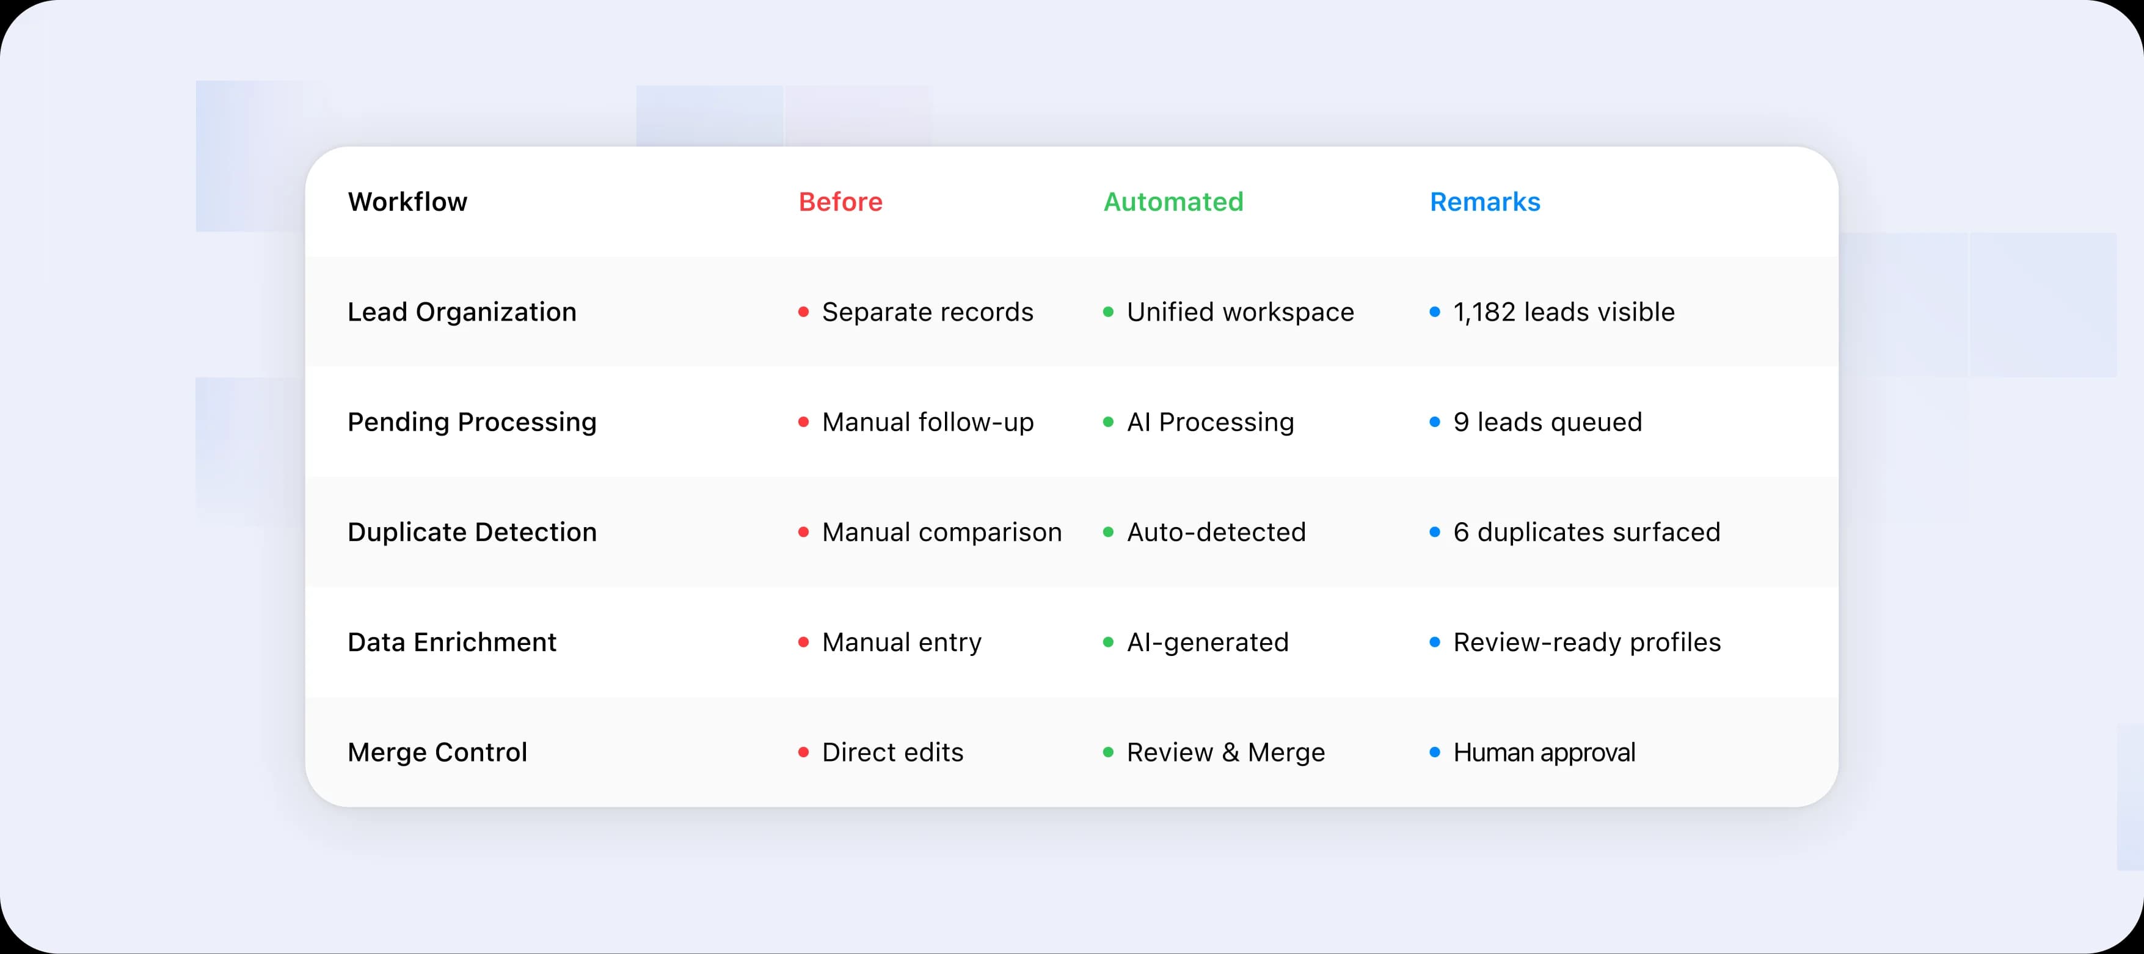Click the '6 duplicates surfaced' remark
This screenshot has width=2144, height=954.
point(1586,532)
